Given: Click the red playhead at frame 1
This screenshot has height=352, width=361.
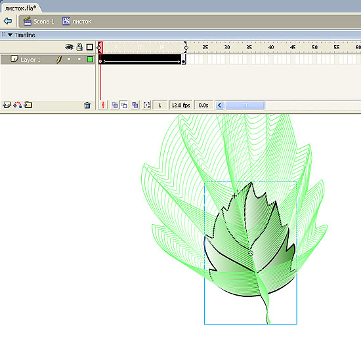Looking at the screenshot, I should 100,47.
